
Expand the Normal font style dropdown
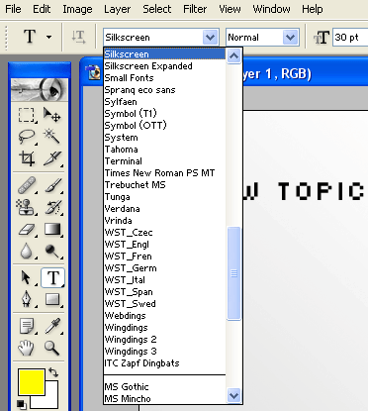pyautogui.click(x=290, y=38)
